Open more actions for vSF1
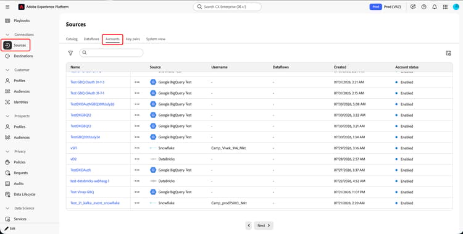 pyautogui.click(x=137, y=148)
